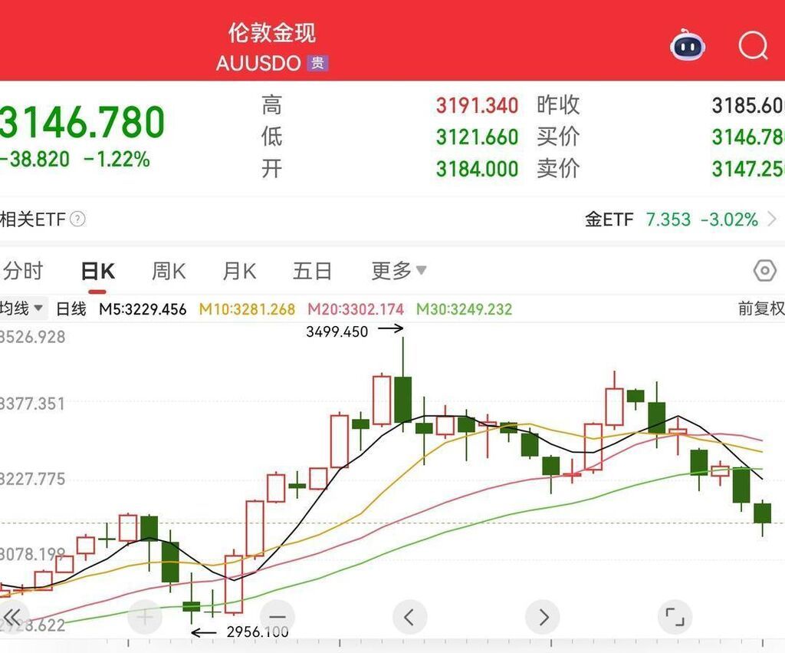The width and height of the screenshot is (785, 653).
Task: Expand the 金ETF related fund chevron
Action: (x=772, y=220)
